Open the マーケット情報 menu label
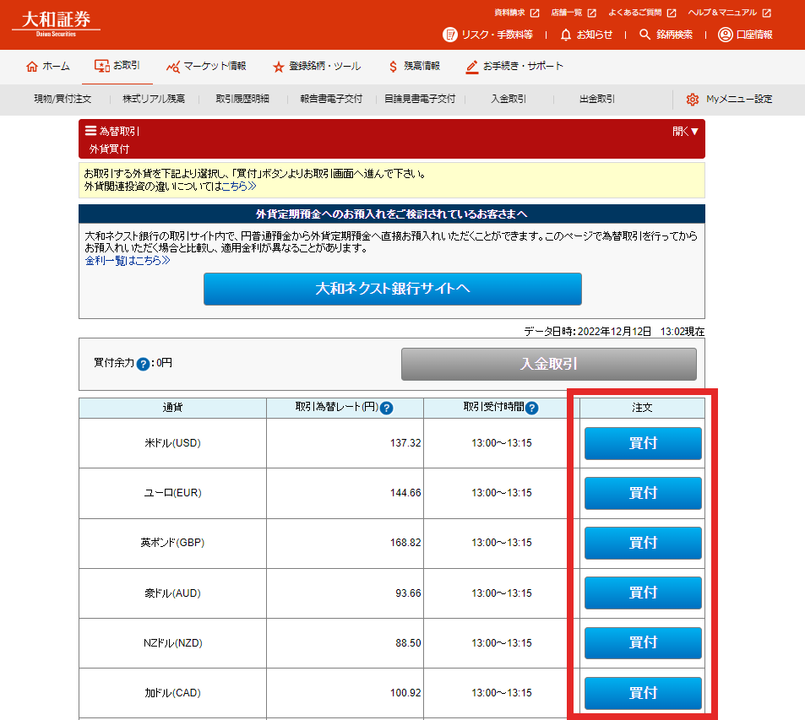 (215, 66)
